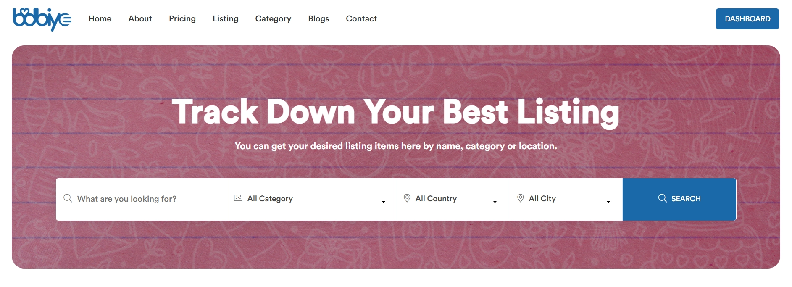Select Pricing in the navigation bar
Image resolution: width=792 pixels, height=287 pixels.
pos(182,19)
